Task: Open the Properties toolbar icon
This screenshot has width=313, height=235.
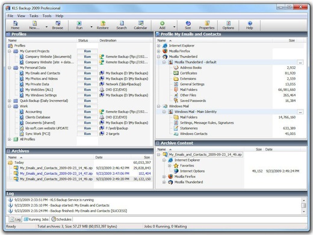Action: tap(206, 25)
